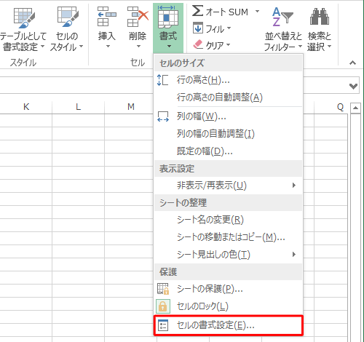Click vertical scrollbar up arrow

click(x=355, y=108)
